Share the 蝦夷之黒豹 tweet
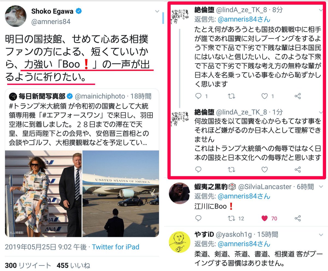The height and width of the screenshot is (271, 328). tap(298, 218)
